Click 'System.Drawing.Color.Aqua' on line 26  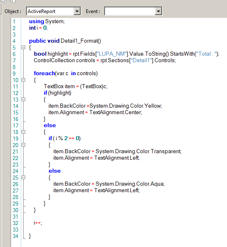pos(130,184)
